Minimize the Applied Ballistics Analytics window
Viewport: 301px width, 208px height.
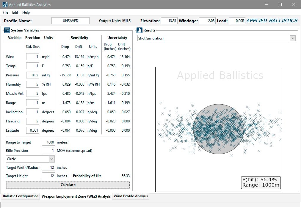pos(266,4)
